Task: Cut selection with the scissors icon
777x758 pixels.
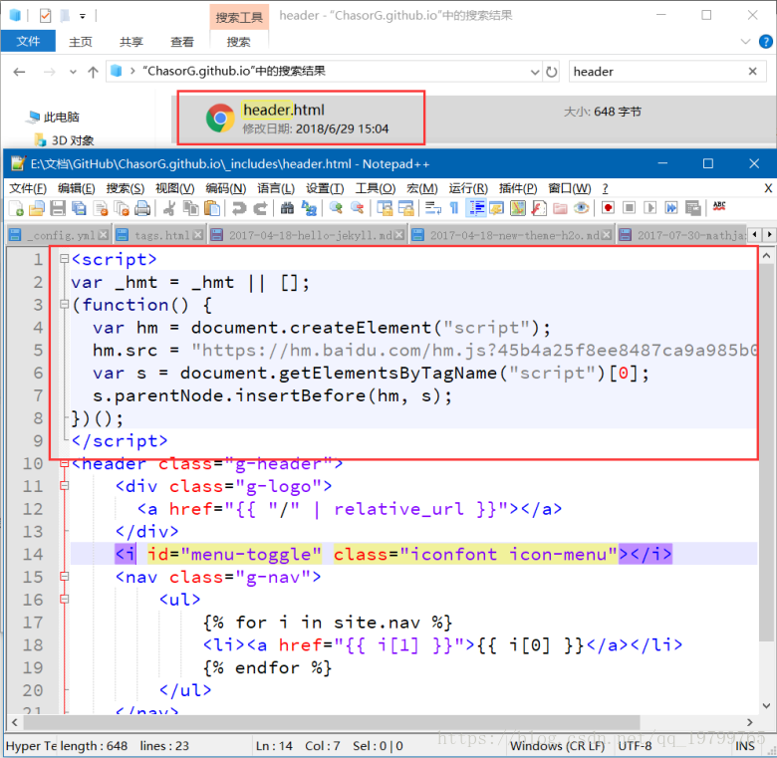Action: [169, 208]
